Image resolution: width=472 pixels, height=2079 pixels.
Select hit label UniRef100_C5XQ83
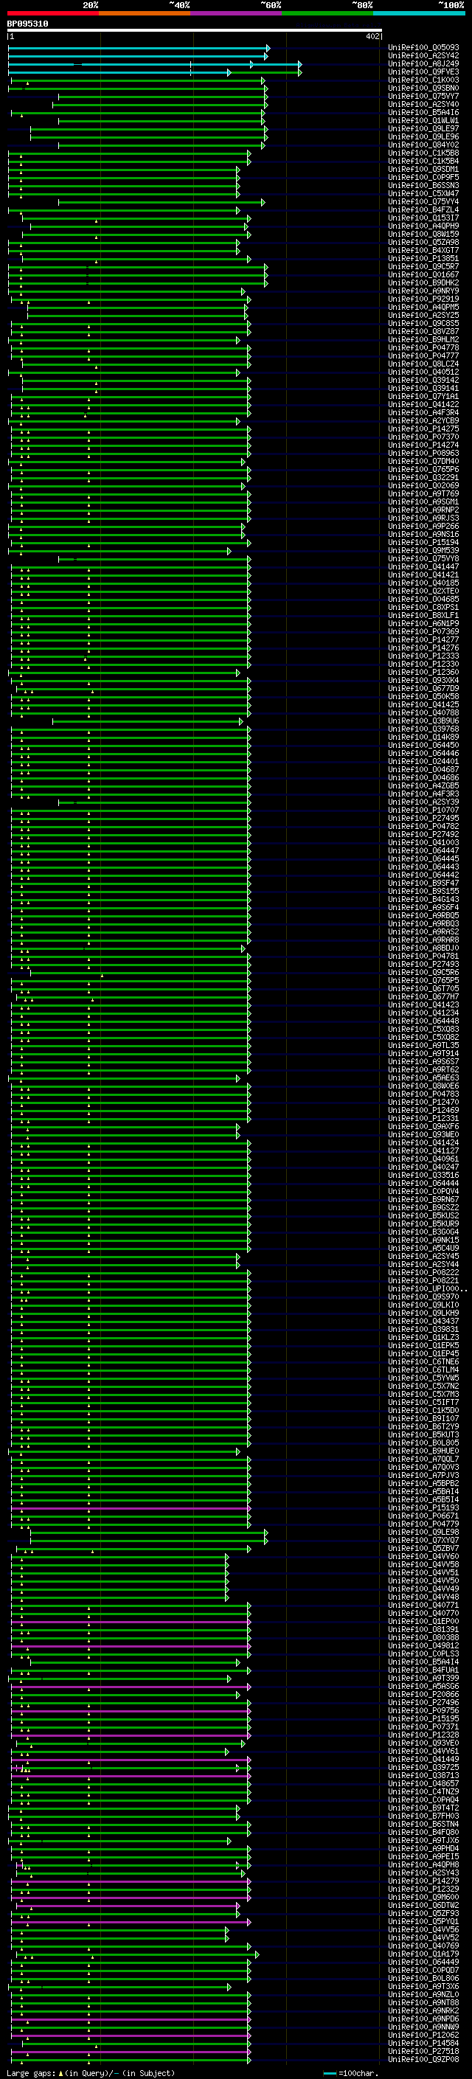point(423,1029)
